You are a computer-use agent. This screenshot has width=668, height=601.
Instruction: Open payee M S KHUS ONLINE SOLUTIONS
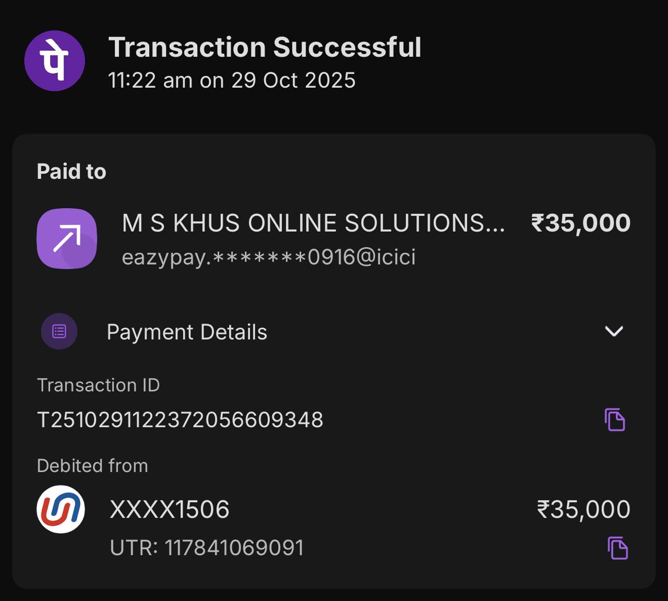coord(313,223)
